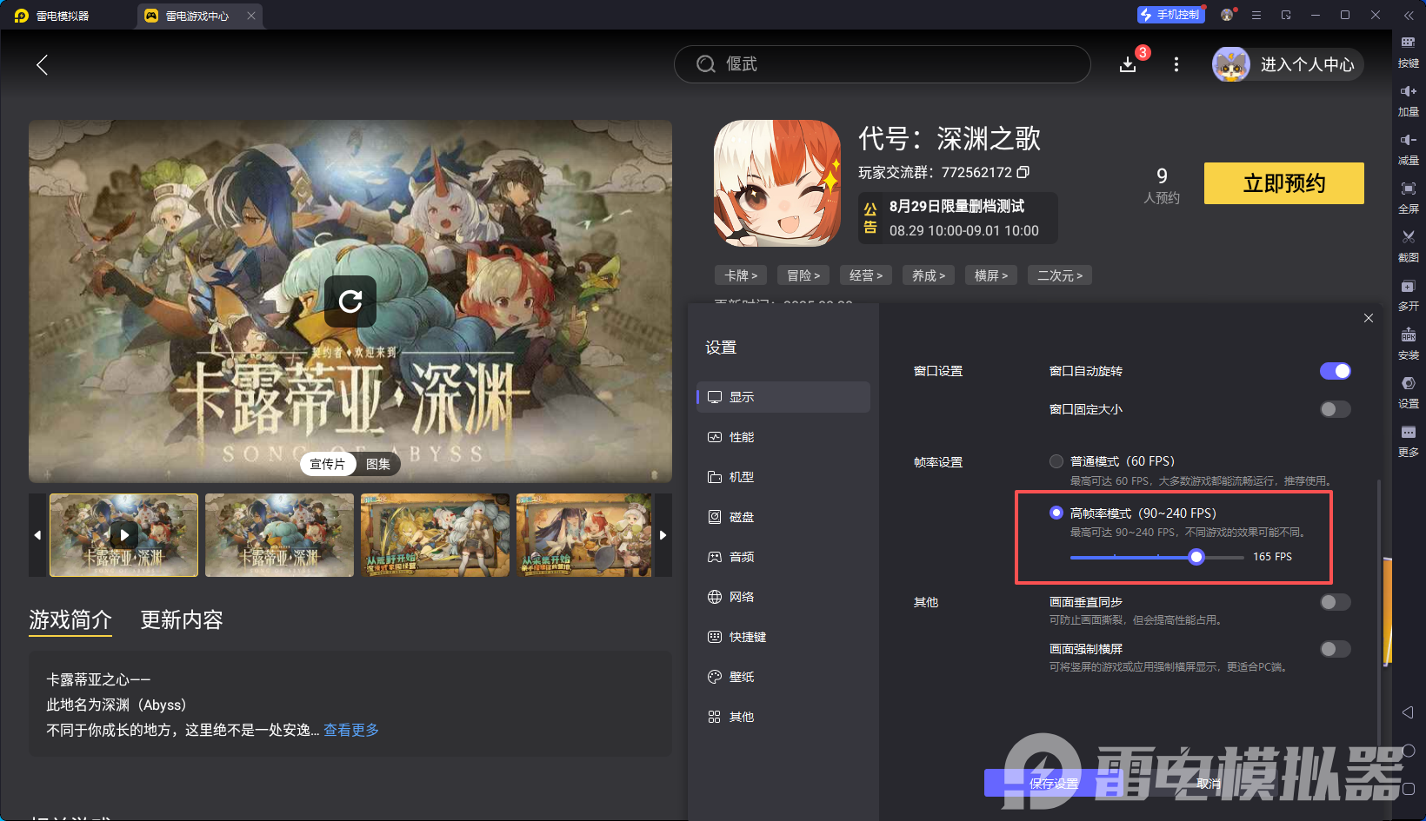Go back with the left arrow icon
This screenshot has width=1426, height=821.
pos(42,64)
